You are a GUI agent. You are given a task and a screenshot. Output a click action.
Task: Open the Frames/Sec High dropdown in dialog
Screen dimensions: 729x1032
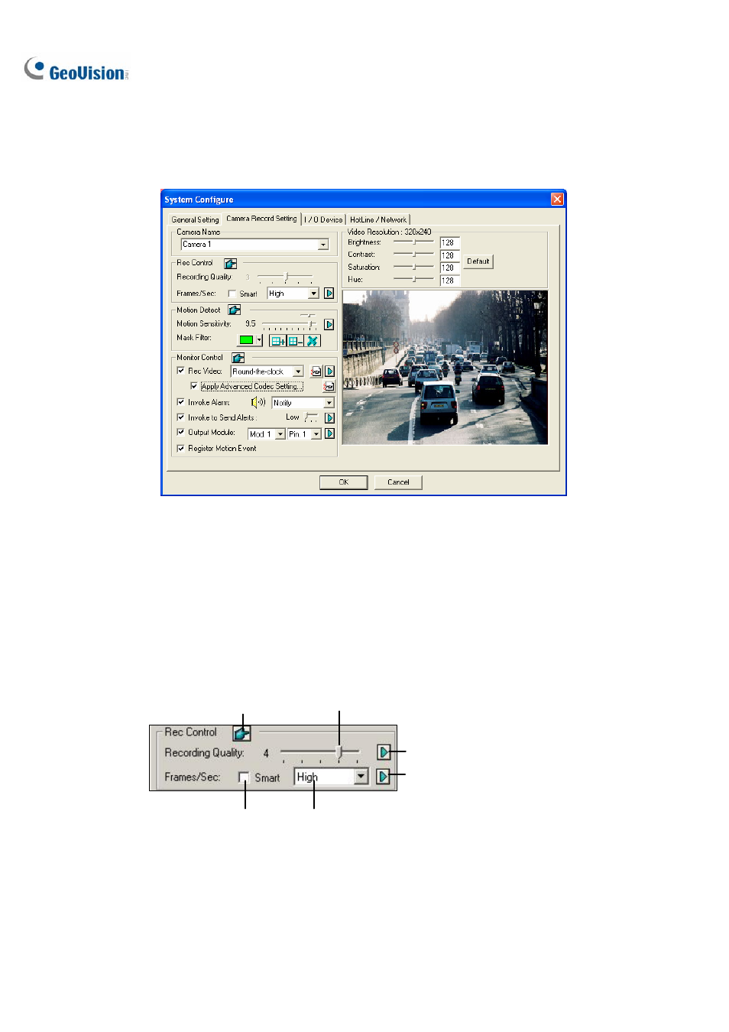[x=313, y=294]
